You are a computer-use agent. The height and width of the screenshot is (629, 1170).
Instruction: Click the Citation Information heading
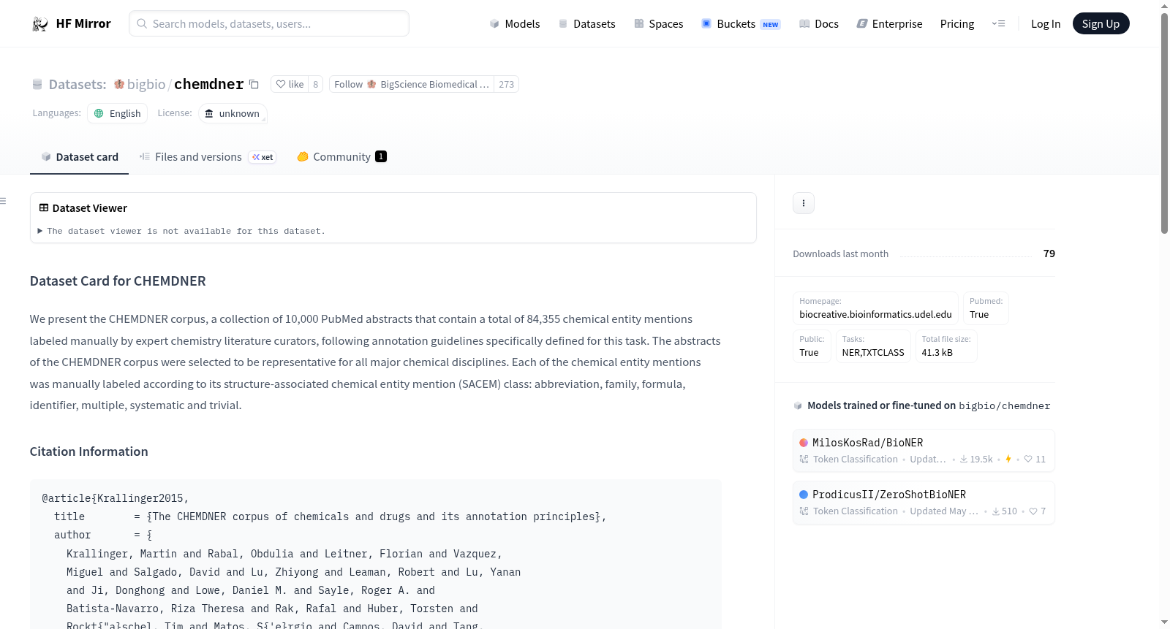(89, 451)
